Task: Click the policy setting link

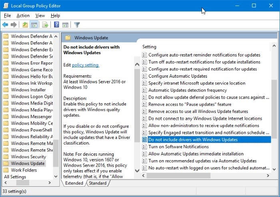Action: [x=85, y=65]
